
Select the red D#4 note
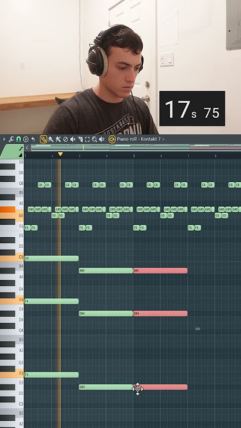[x=160, y=314]
